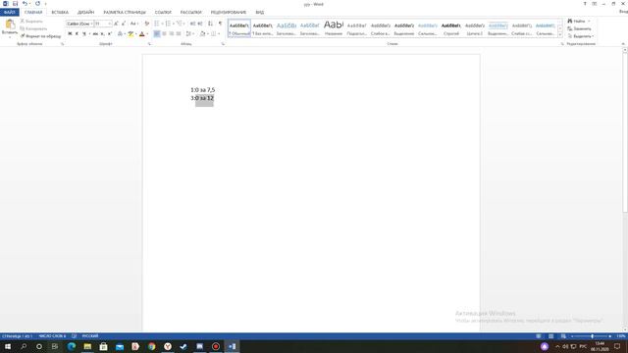Click the Copy (Копировать) command
This screenshot has height=353, width=628.
tap(33, 28)
